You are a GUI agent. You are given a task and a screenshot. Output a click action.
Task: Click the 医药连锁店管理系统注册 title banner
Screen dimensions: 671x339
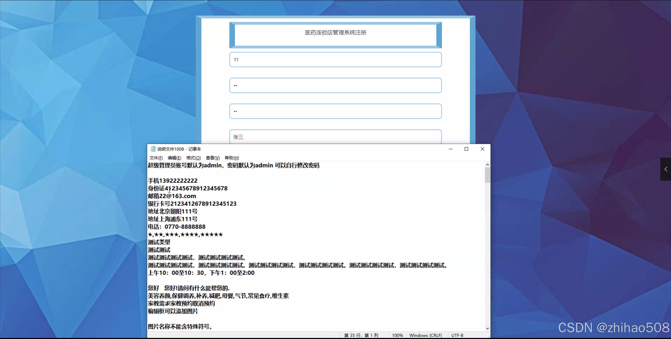335,33
